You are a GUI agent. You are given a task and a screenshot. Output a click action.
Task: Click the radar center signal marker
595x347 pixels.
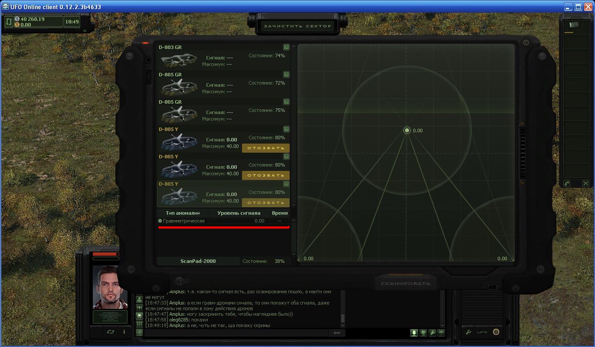click(x=407, y=131)
